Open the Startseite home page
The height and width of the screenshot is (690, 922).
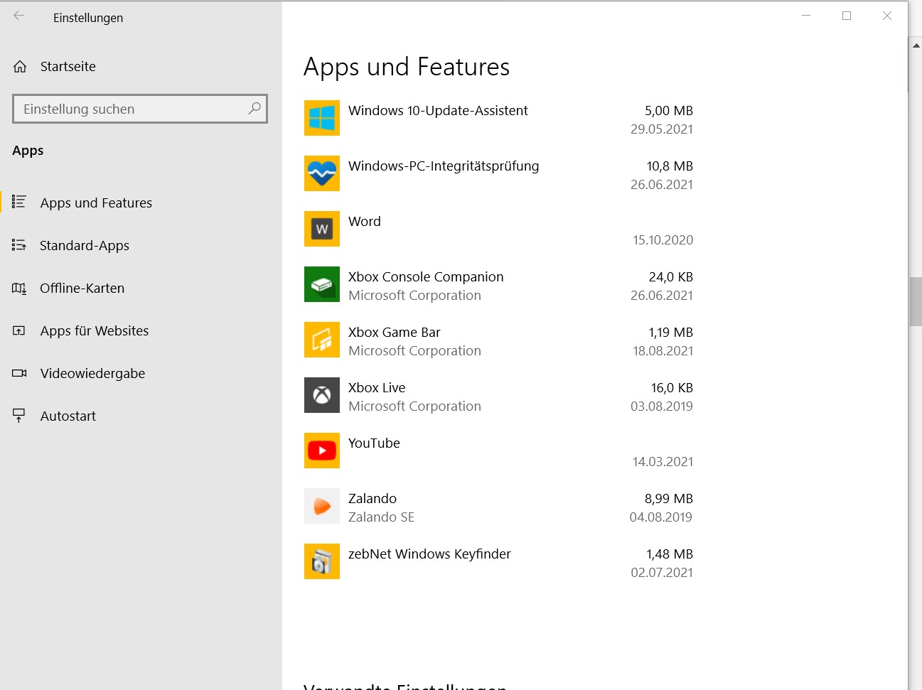click(68, 67)
